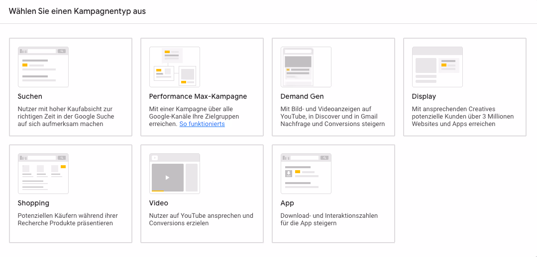Click the App campaign illustration icon
This screenshot has width=537, height=257.
click(x=306, y=173)
